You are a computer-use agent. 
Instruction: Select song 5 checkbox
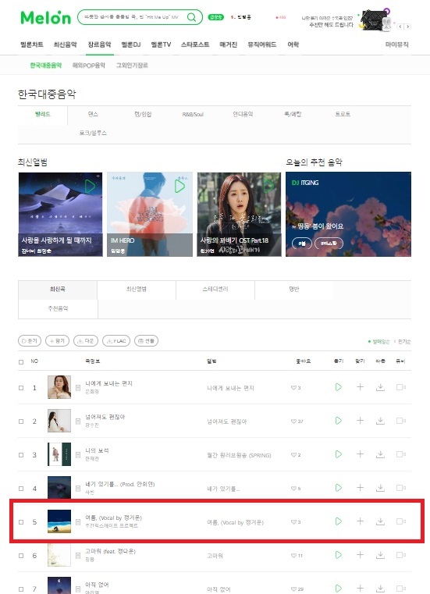click(21, 522)
